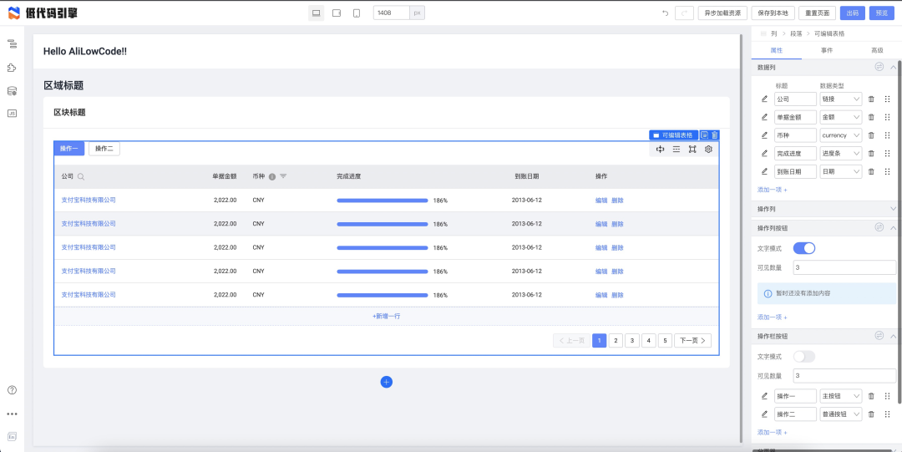Click progress bar in first table row

382,201
